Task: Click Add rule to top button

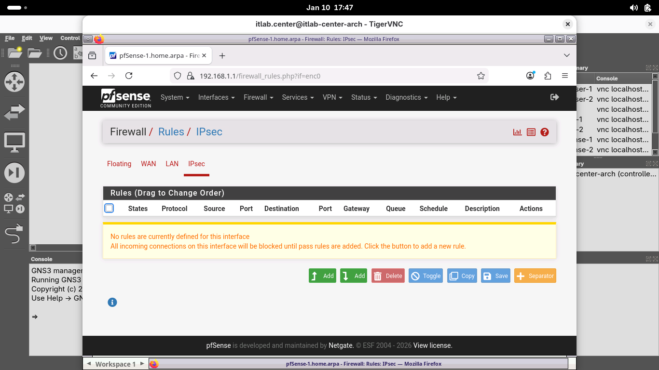Action: [322, 276]
